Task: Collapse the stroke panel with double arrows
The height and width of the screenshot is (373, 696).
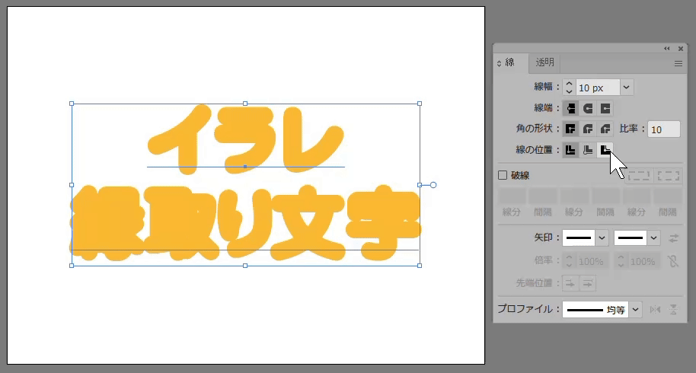Action: pyautogui.click(x=667, y=49)
